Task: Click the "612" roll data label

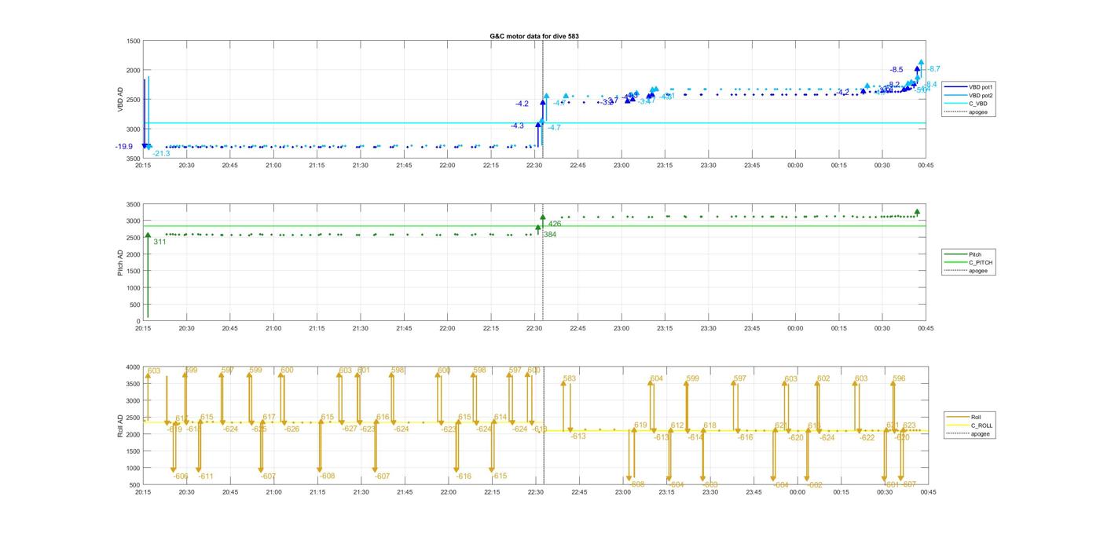Action: [x=677, y=425]
